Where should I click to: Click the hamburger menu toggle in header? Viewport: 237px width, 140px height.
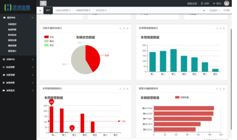(x=43, y=3)
